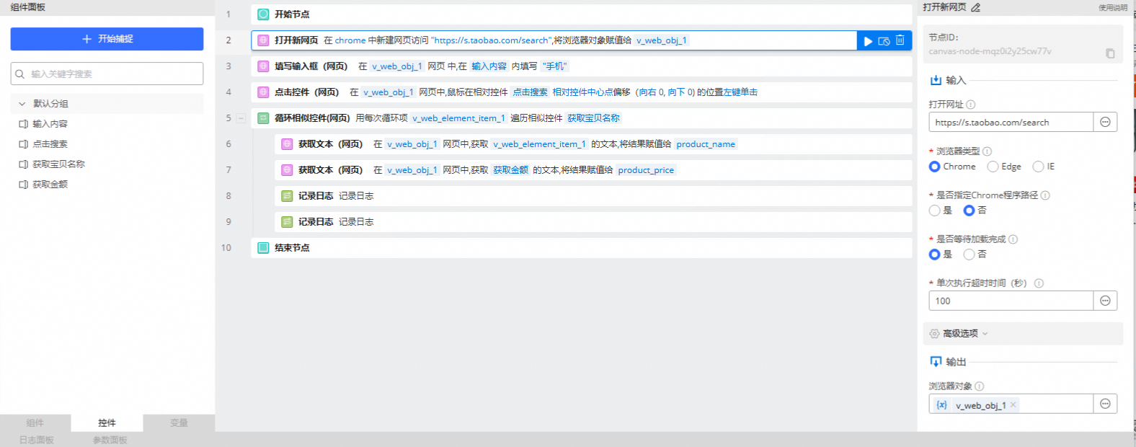Open the ellipsis options for 打开网址 field
The width and height of the screenshot is (1136, 447).
(1105, 122)
